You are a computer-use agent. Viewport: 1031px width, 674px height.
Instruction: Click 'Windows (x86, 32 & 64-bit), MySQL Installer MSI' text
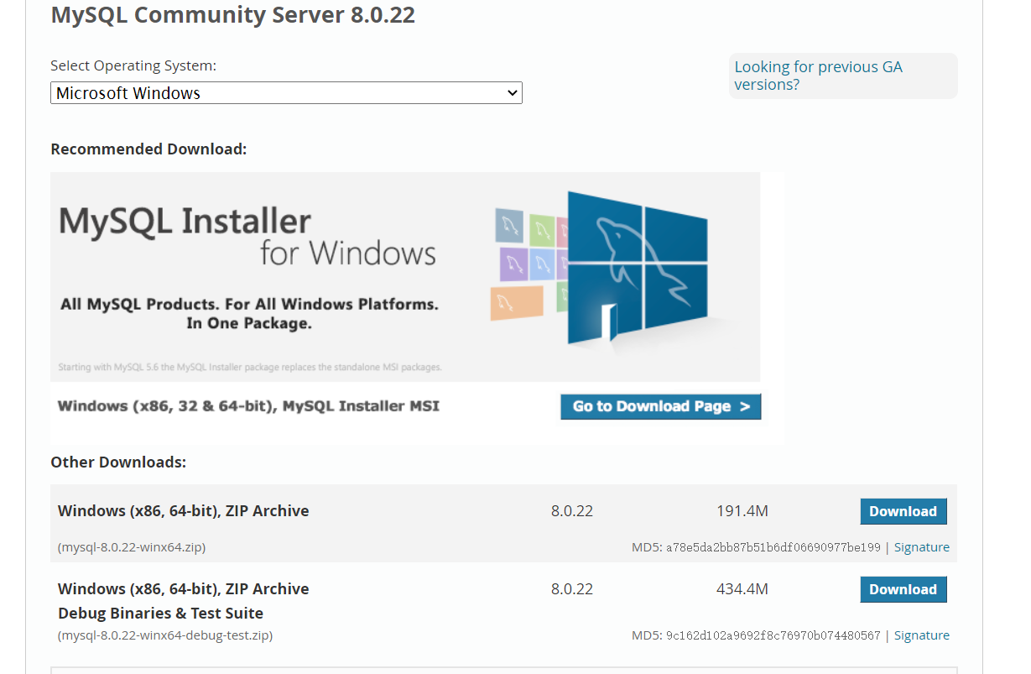(x=248, y=406)
